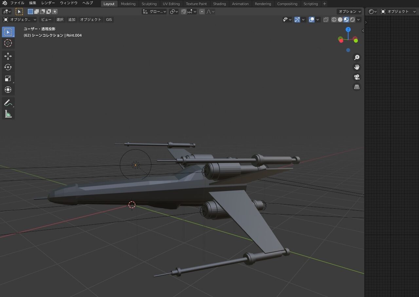The height and width of the screenshot is (297, 419).
Task: Set selection mode to subtract
Action: pyautogui.click(x=43, y=11)
